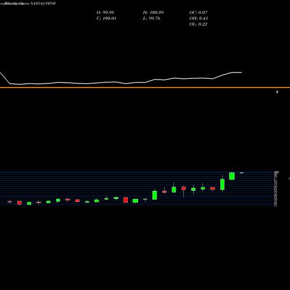This screenshot has height=290, width=290.
Task: Select the OC: 0.07 reading
Action: (x=198, y=13)
